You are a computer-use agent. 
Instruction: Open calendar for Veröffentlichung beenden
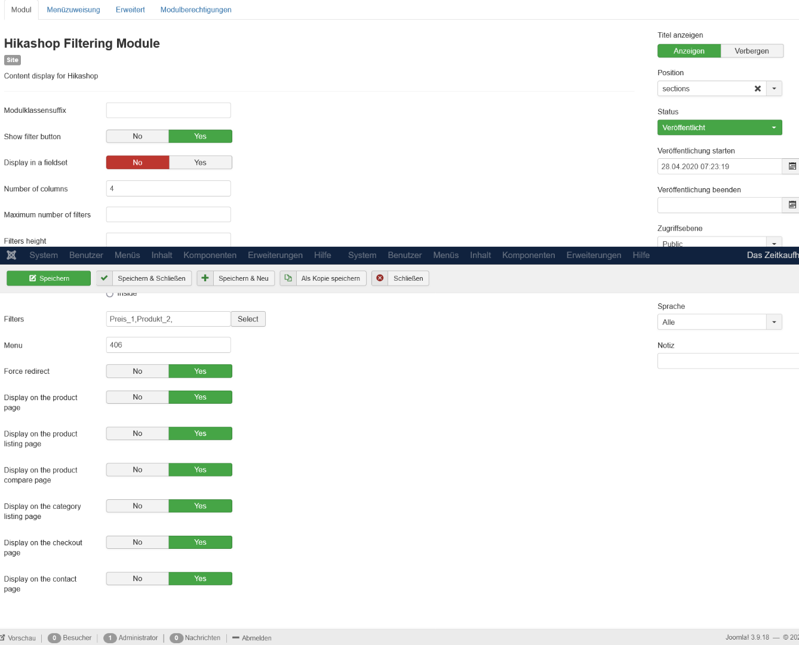(x=792, y=205)
